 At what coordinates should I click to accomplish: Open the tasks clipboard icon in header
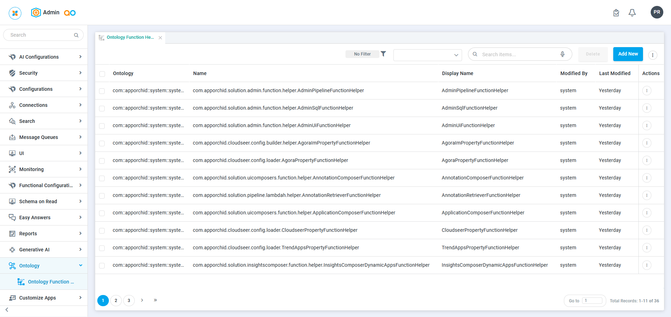(x=616, y=13)
